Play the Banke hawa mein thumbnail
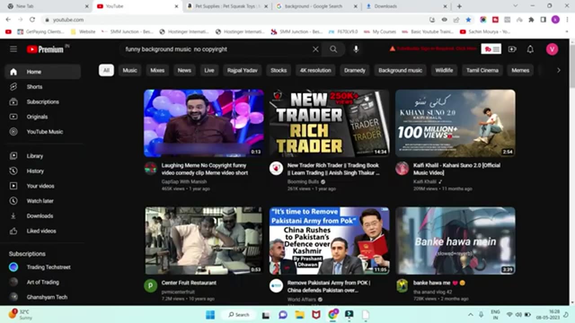 pyautogui.click(x=455, y=240)
